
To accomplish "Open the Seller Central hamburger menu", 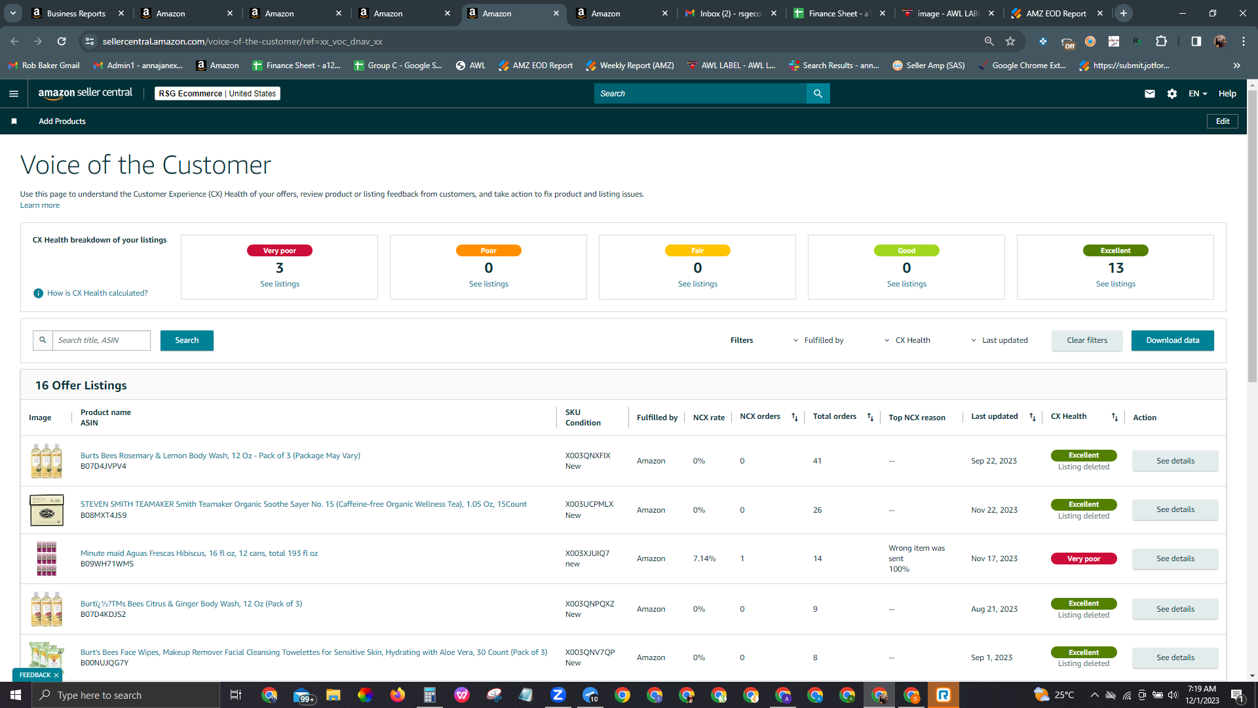I will [x=14, y=94].
